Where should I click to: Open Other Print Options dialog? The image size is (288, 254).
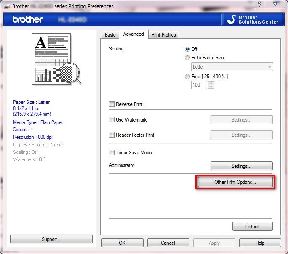coord(235,183)
